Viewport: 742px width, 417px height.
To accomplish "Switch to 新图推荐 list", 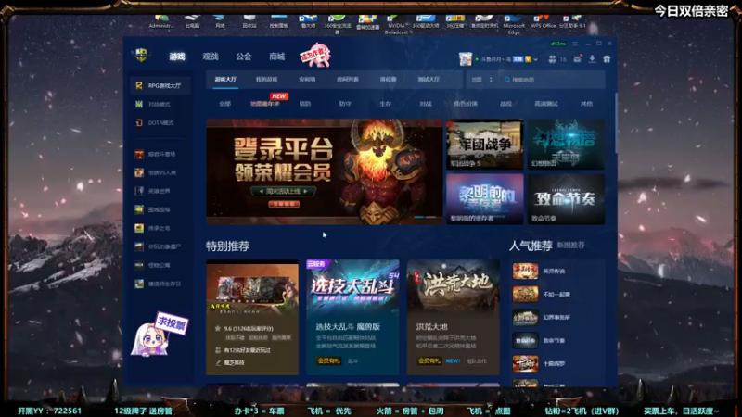I will tap(570, 245).
